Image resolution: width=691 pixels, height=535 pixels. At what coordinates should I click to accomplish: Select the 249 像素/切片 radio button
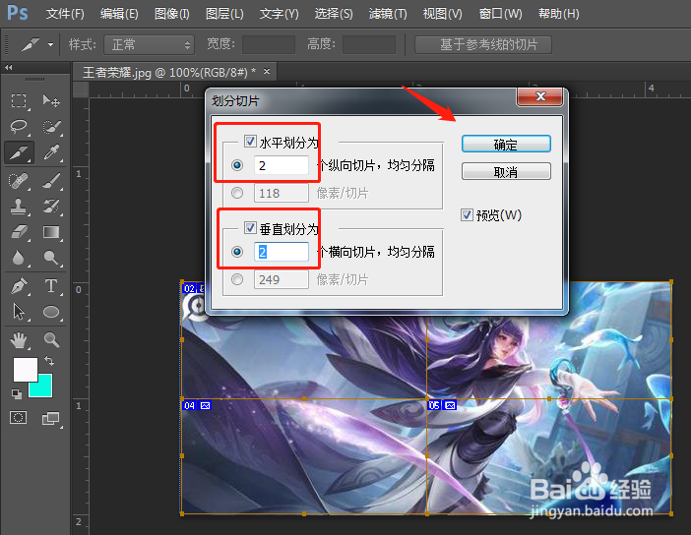(x=237, y=279)
